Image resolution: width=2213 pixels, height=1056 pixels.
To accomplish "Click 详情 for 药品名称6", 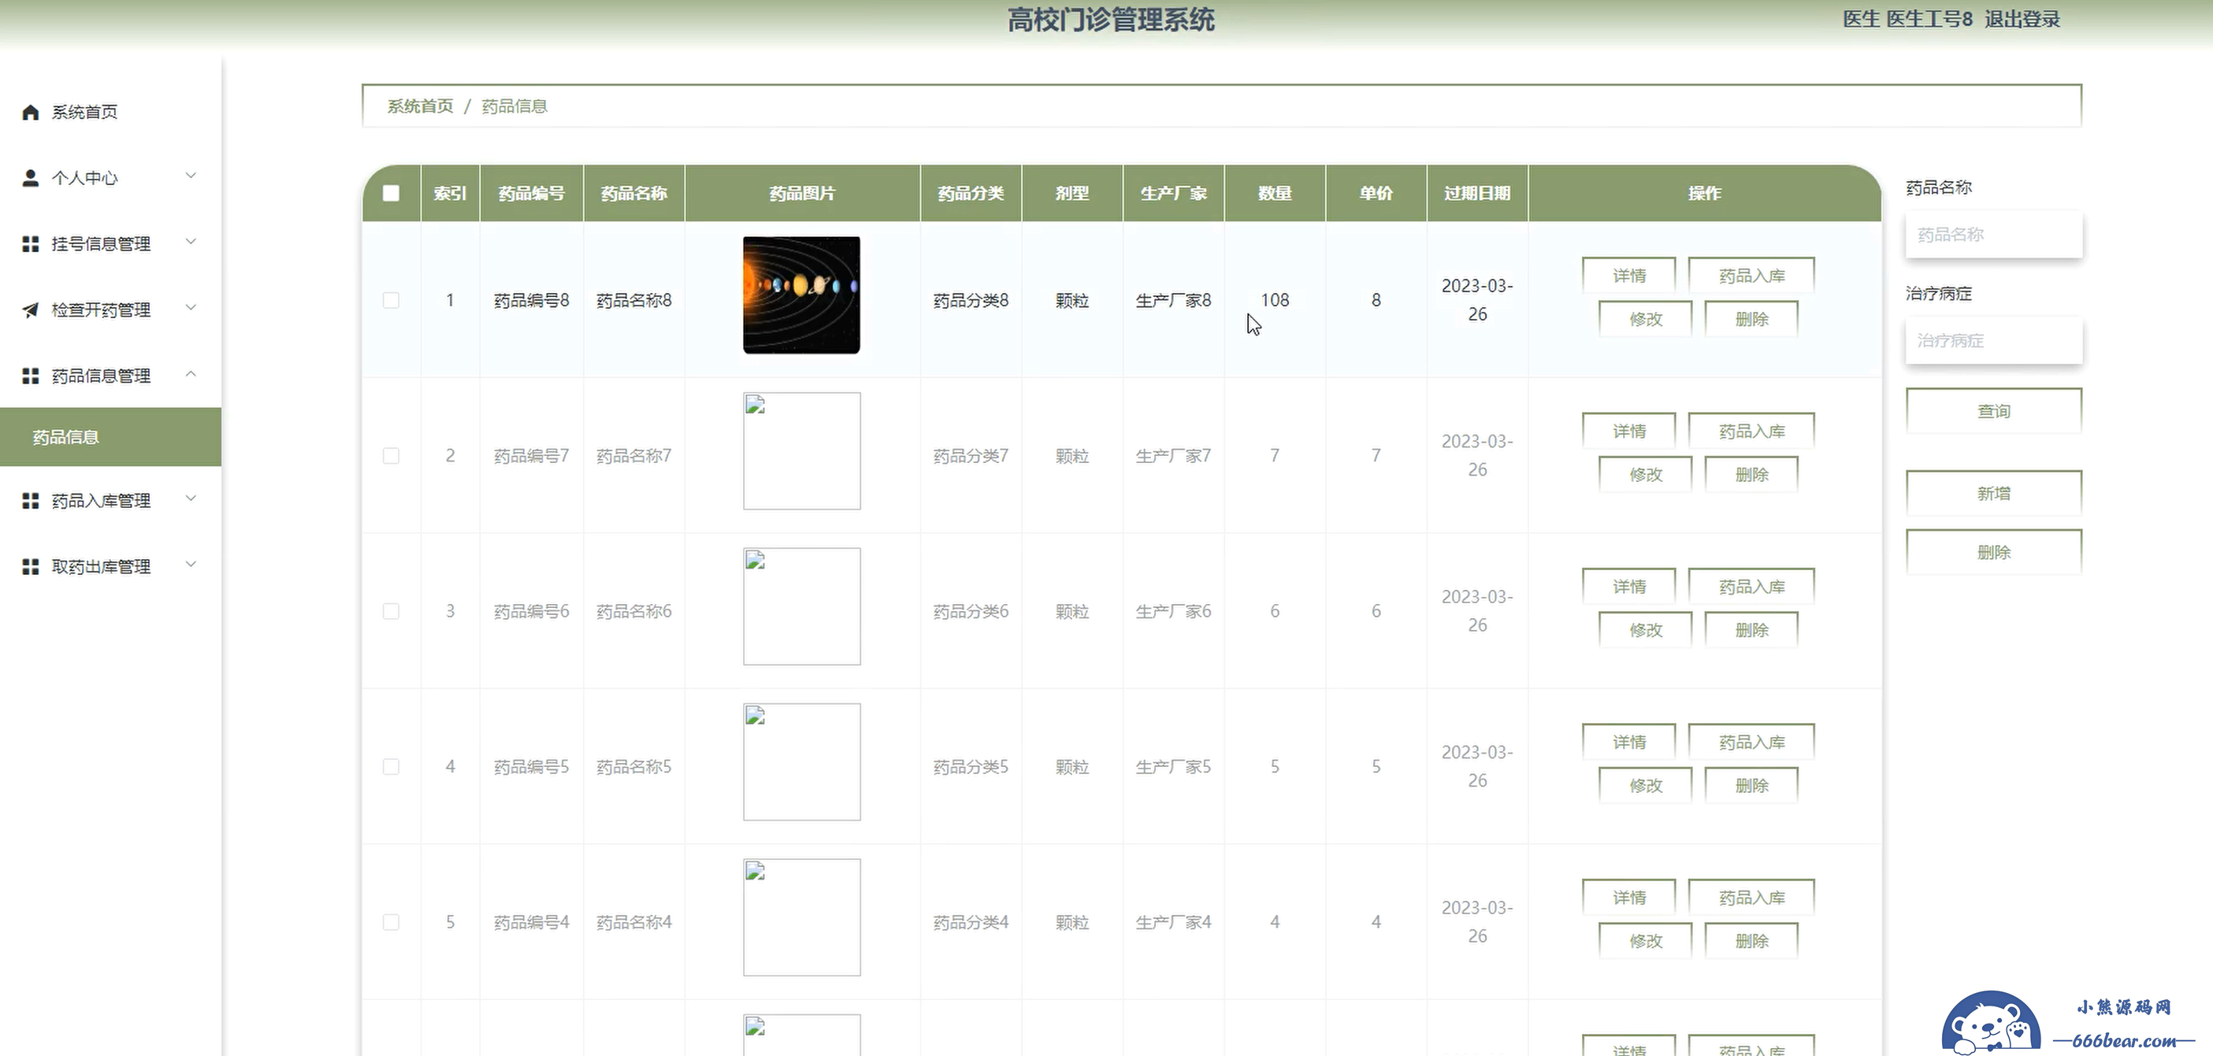I will (x=1628, y=587).
